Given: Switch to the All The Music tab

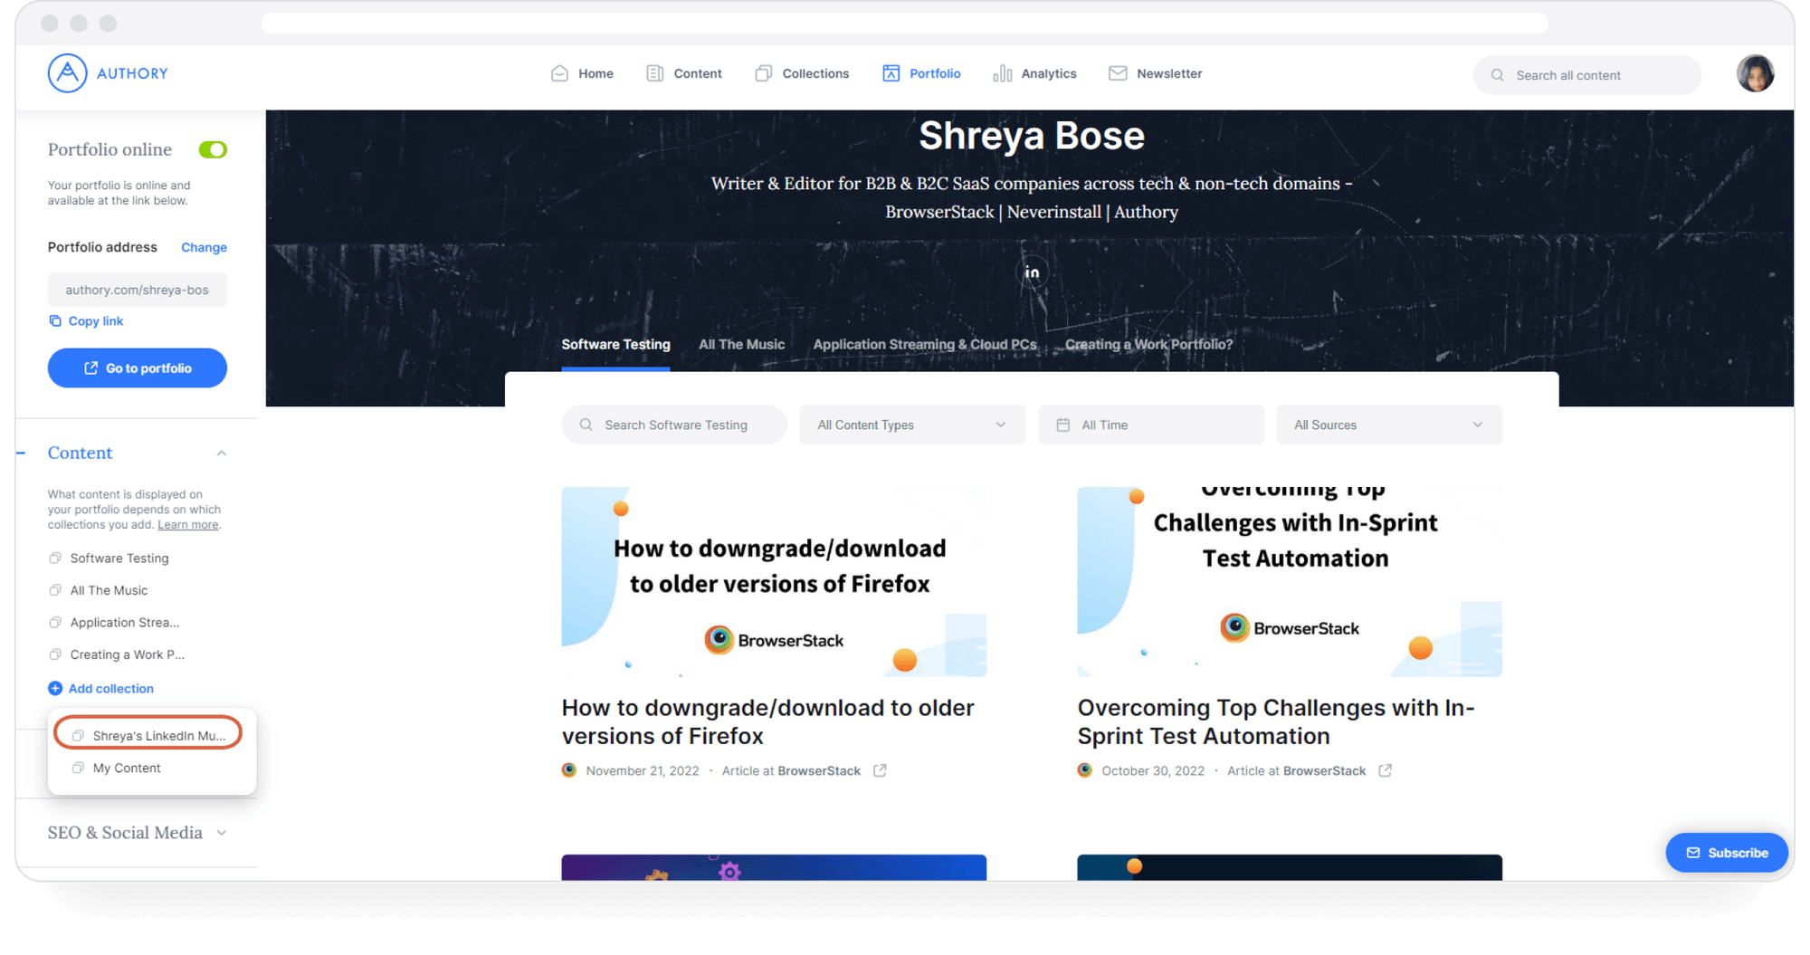Looking at the screenshot, I should click(x=741, y=345).
